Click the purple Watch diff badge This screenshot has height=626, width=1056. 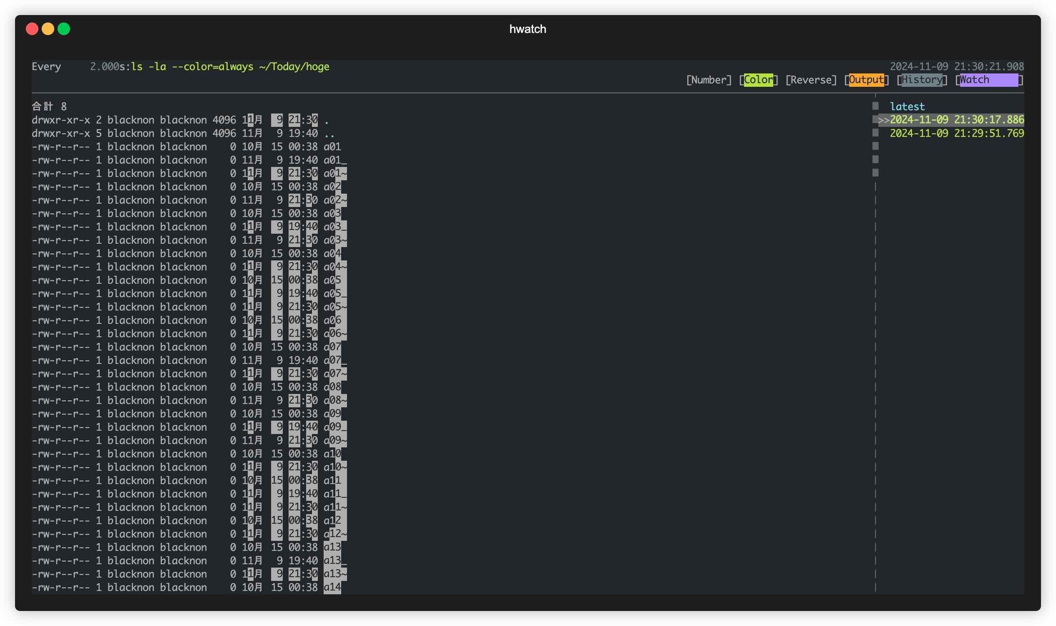(x=988, y=80)
